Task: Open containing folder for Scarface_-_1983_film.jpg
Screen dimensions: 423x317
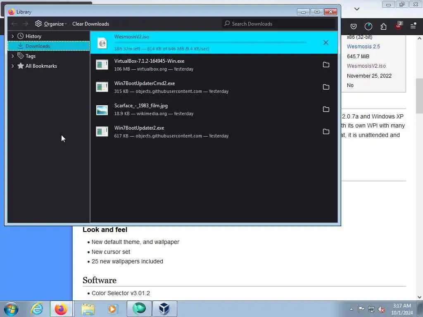Action: pyautogui.click(x=326, y=109)
